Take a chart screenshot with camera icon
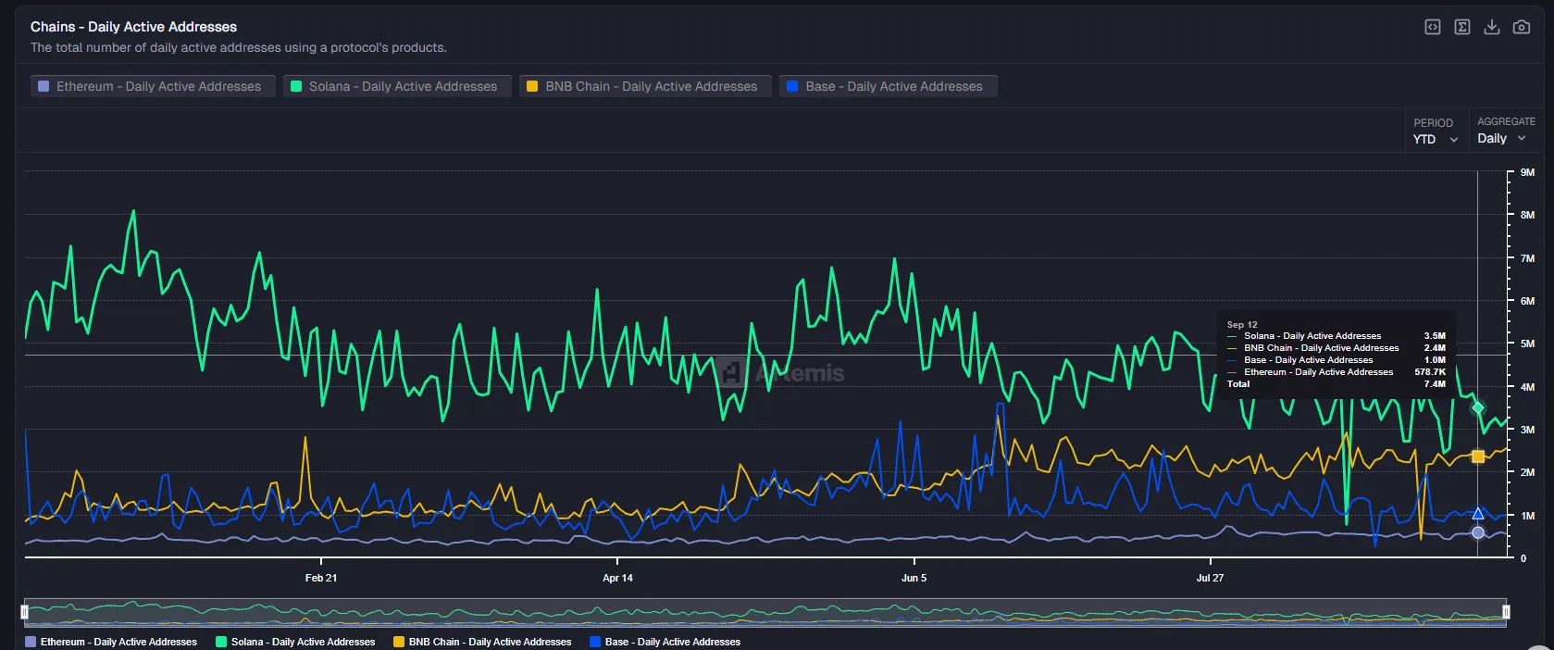The image size is (1554, 650). click(1521, 27)
